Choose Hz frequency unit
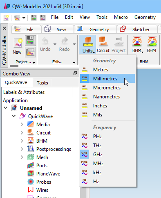The image size is (161, 198). (x=107, y=181)
